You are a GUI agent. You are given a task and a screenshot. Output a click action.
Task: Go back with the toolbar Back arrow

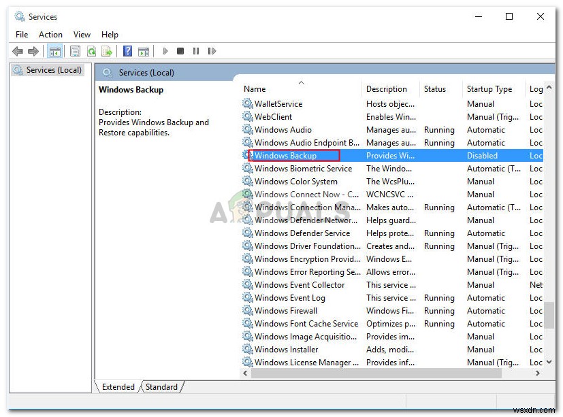pyautogui.click(x=18, y=51)
